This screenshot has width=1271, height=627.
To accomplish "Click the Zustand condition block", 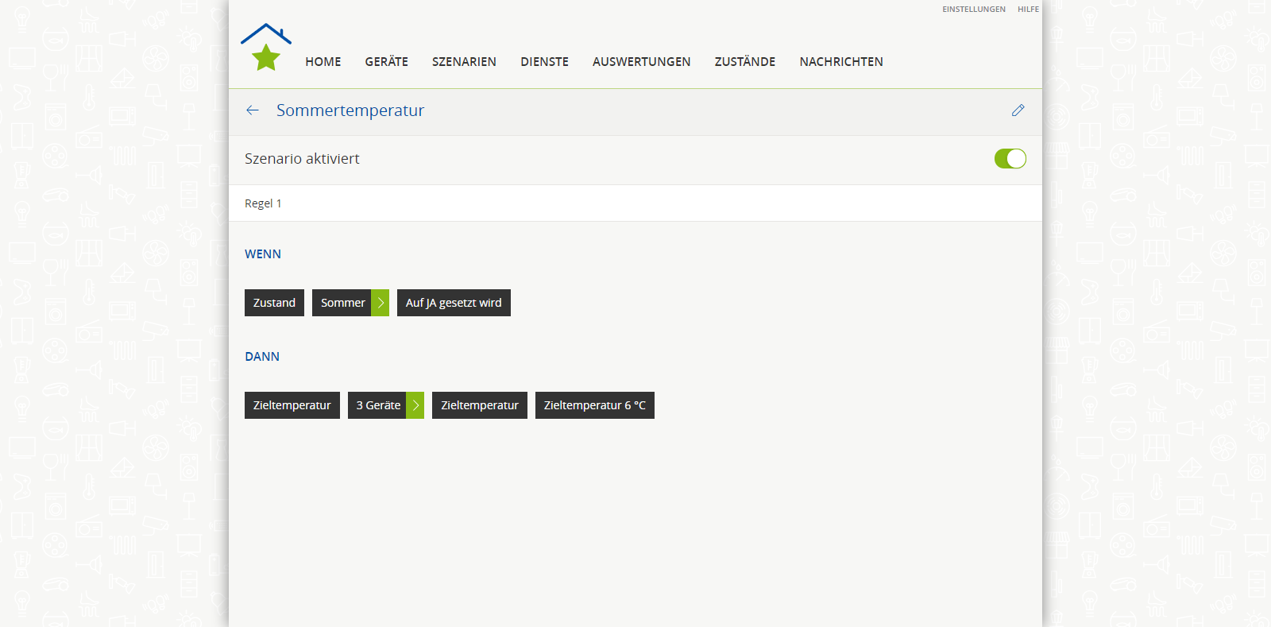I will pos(274,303).
